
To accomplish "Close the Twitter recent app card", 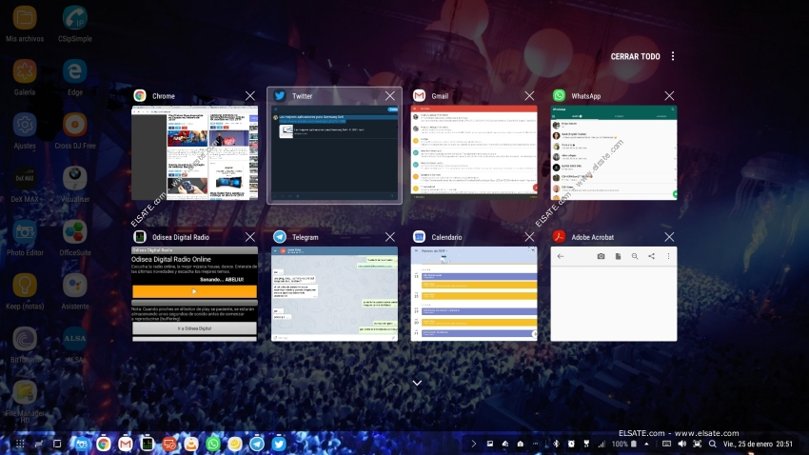I will [x=390, y=96].
